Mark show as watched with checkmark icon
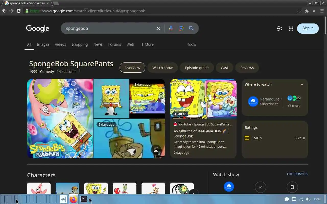327x204 pixels. pos(261,187)
